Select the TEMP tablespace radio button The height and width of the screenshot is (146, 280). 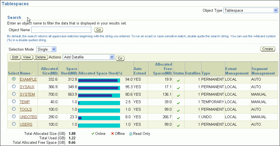point(14,102)
